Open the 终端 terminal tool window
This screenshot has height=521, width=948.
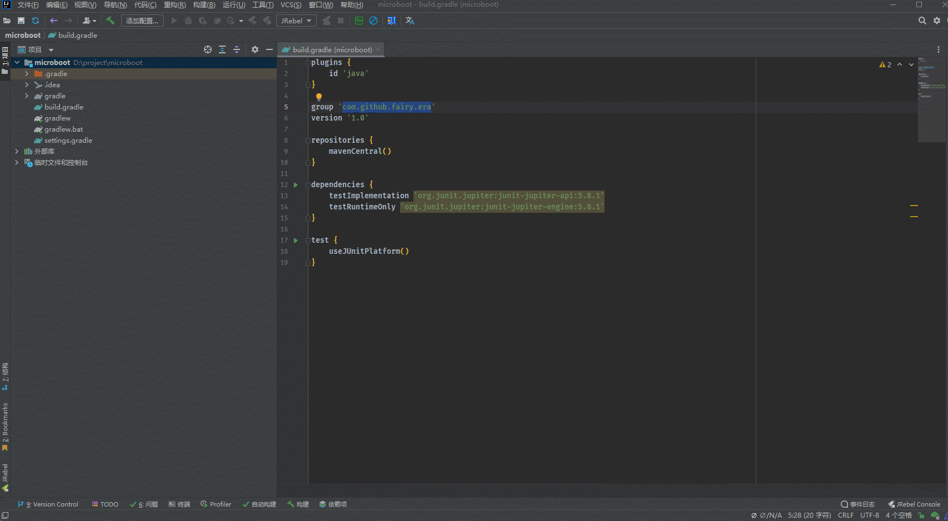(x=179, y=504)
